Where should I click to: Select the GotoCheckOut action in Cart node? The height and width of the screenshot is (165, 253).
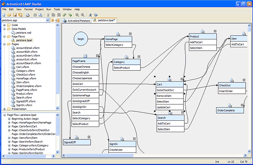(165, 90)
